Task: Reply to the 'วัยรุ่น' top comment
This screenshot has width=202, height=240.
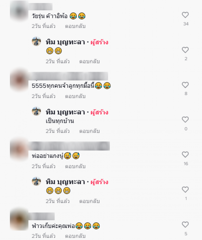Action: coord(75,26)
